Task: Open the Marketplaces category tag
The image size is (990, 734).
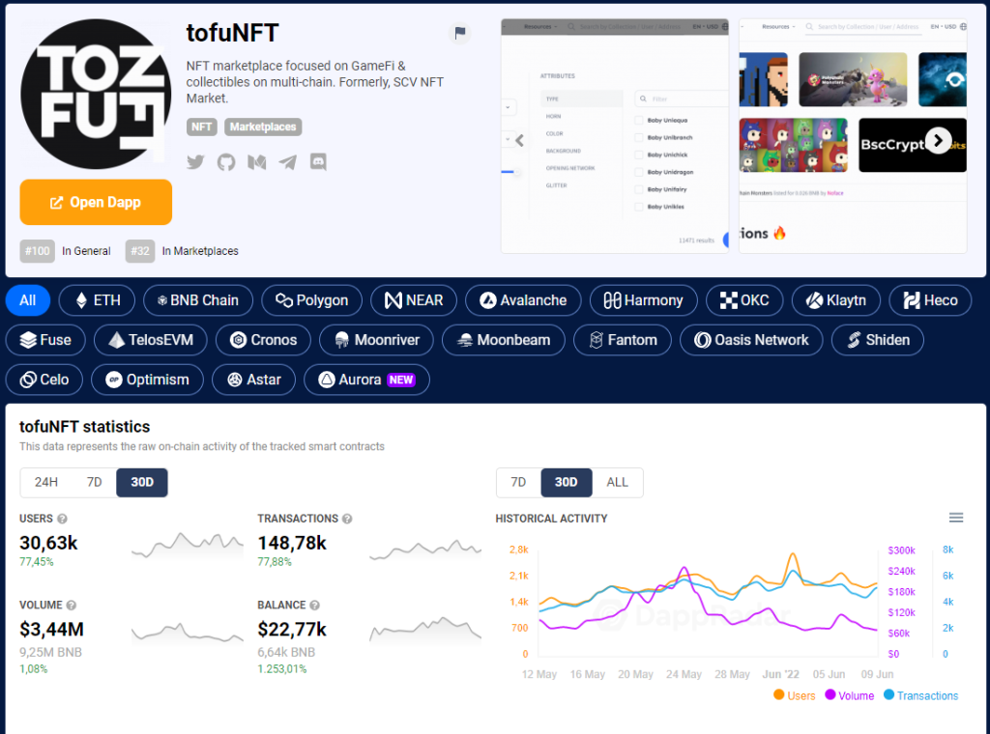Action: point(265,127)
